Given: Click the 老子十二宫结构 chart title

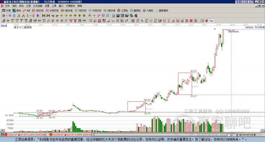Looking at the screenshot, I should coord(23,27).
